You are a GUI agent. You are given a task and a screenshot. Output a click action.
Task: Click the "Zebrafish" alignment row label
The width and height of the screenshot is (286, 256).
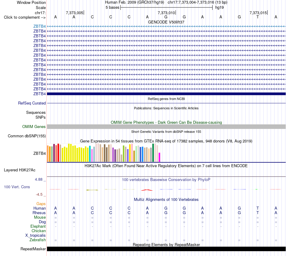[38, 240]
